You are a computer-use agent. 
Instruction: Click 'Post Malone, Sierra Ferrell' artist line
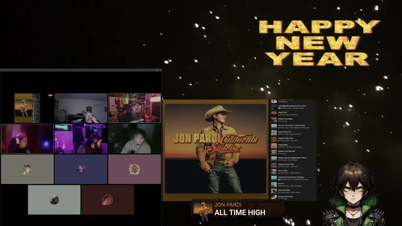[x=287, y=160]
